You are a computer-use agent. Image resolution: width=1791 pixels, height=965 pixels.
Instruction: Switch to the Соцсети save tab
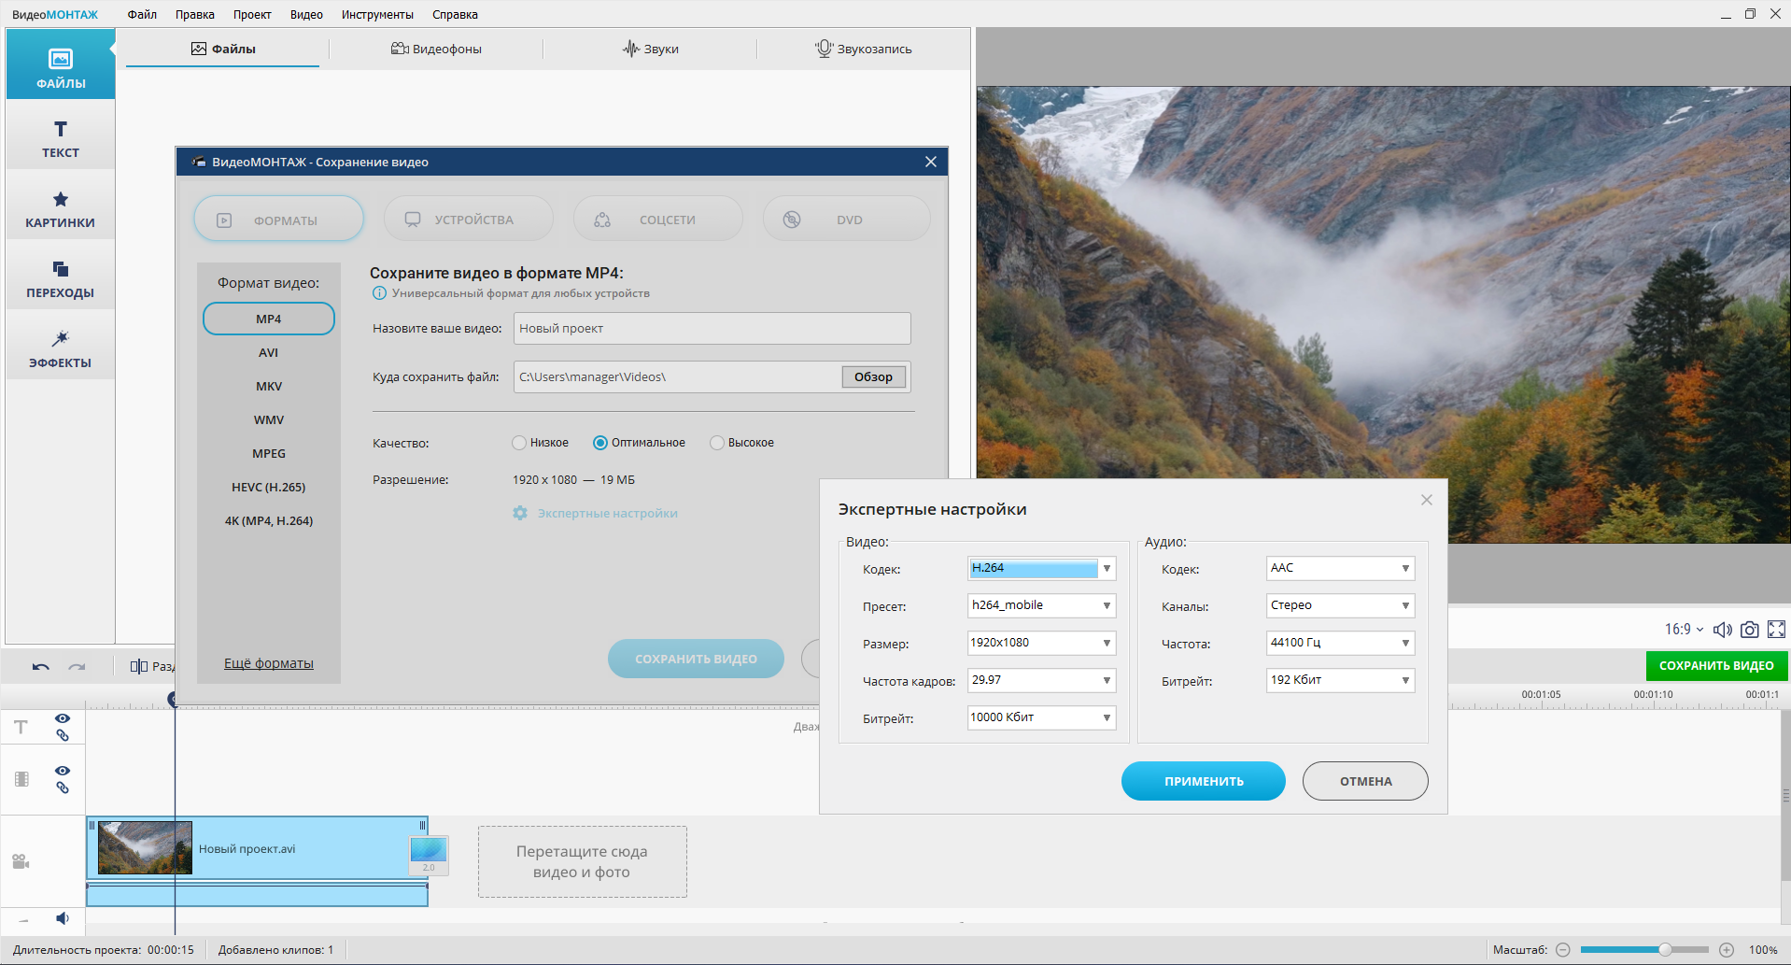click(x=658, y=220)
